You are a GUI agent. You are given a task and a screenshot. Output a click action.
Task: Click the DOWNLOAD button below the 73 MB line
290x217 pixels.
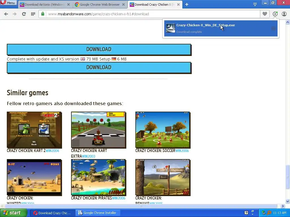click(x=99, y=68)
